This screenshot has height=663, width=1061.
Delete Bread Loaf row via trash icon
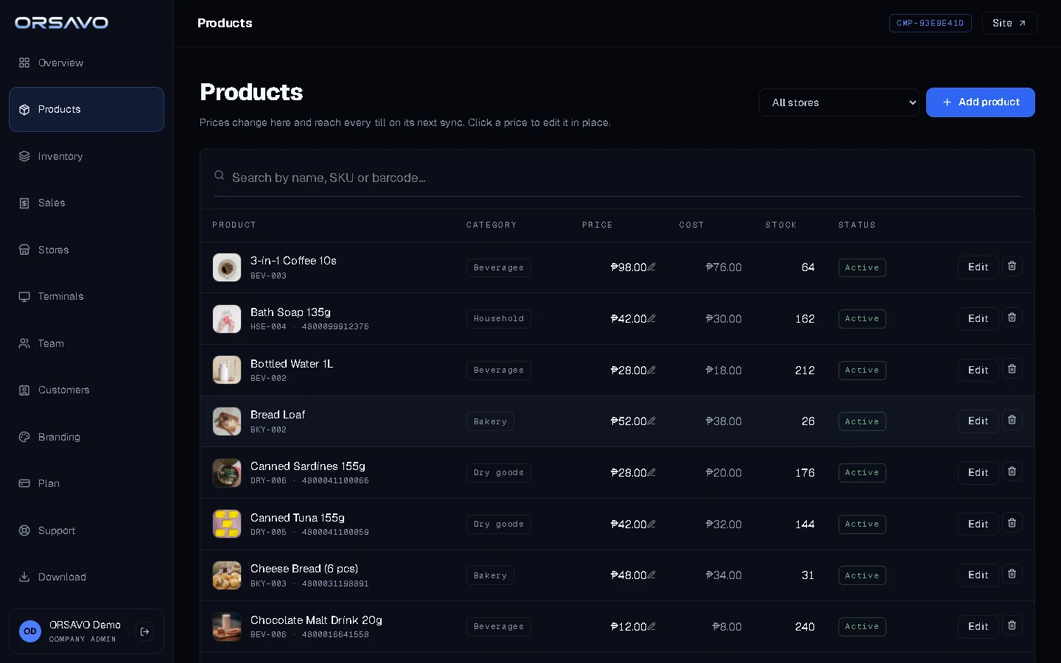coord(1012,420)
